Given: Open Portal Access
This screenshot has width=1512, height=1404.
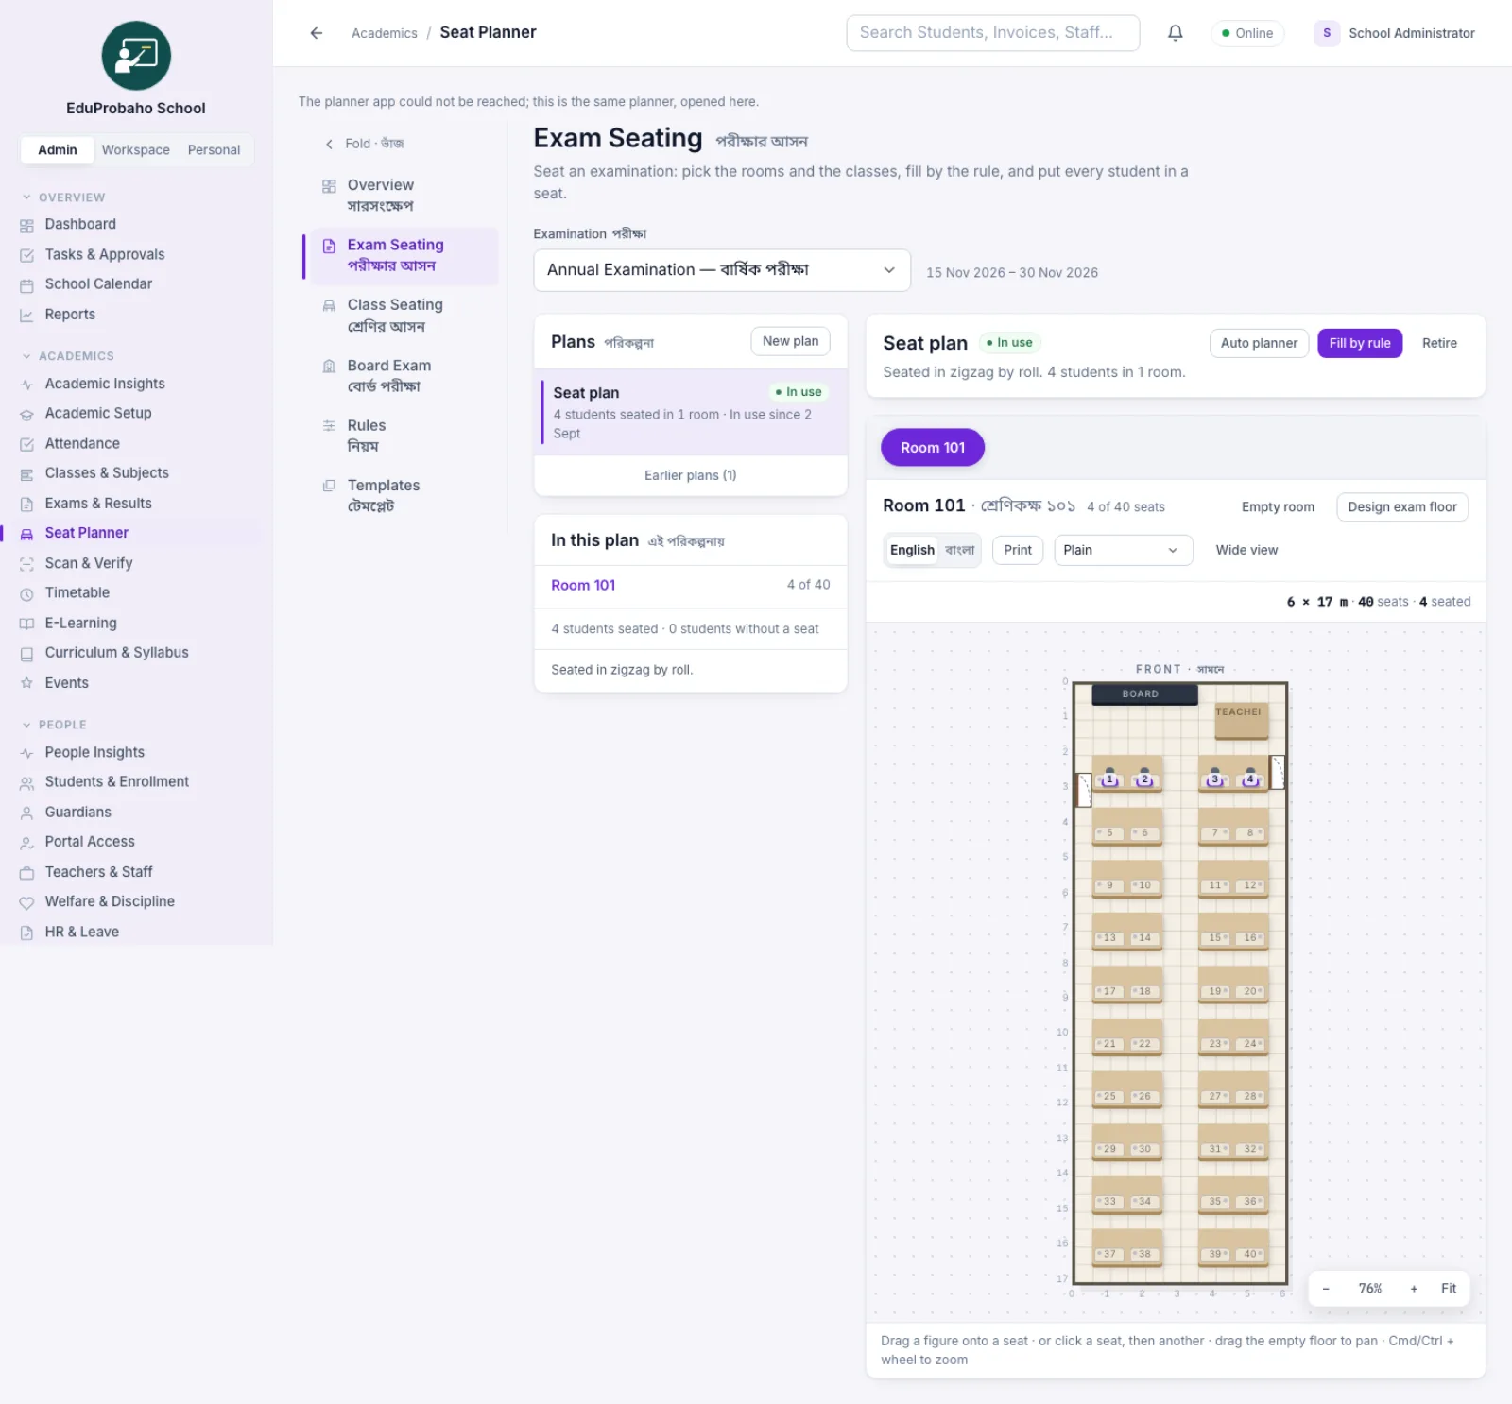Looking at the screenshot, I should click(x=90, y=841).
